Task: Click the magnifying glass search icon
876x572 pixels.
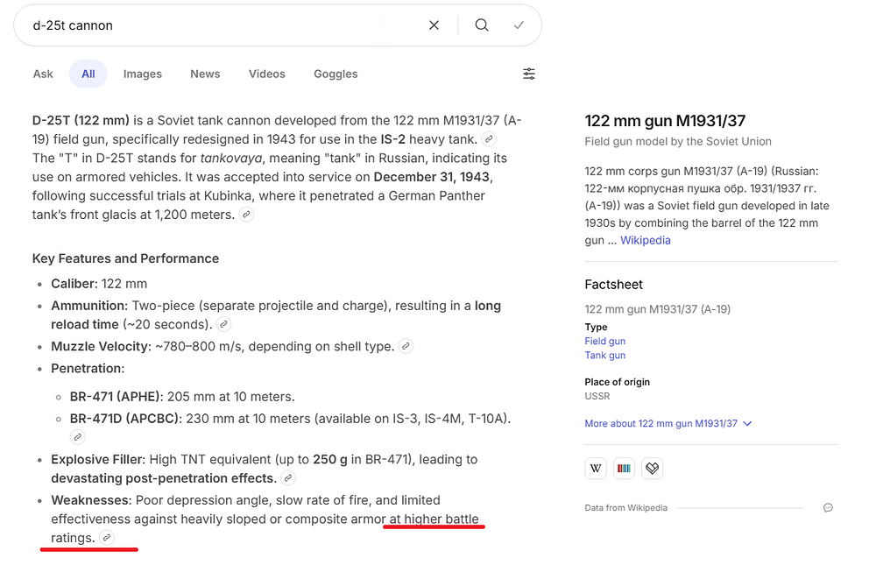Action: click(482, 25)
